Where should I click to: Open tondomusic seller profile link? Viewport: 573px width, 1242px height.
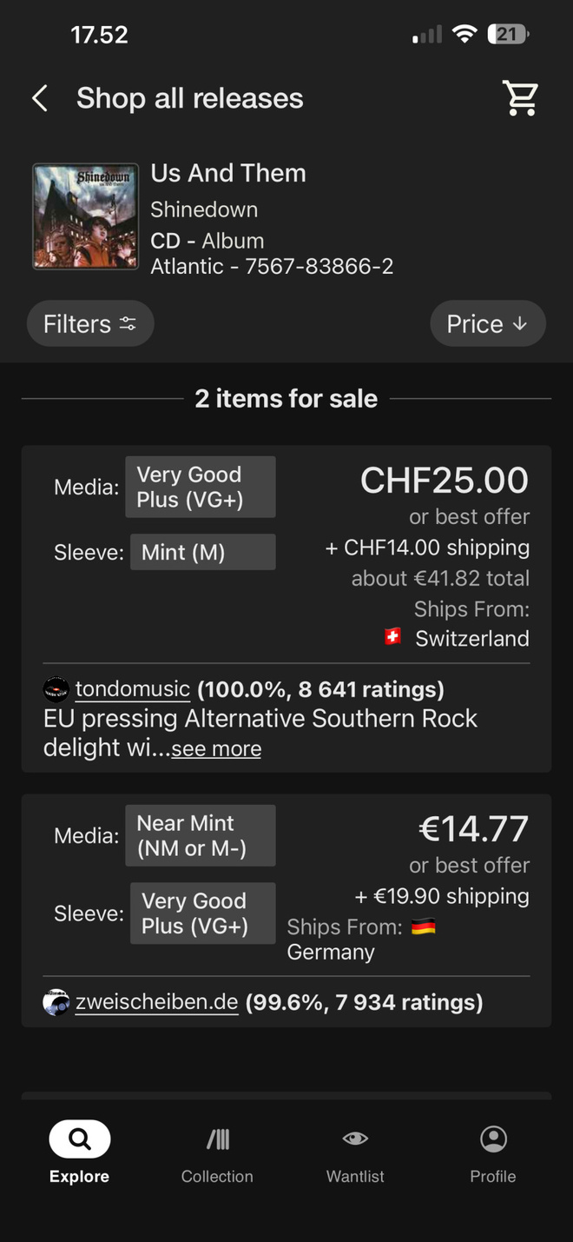133,689
